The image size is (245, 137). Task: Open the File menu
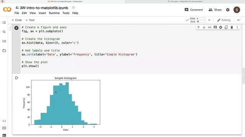(17, 13)
